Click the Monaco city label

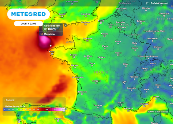click(x=144, y=104)
